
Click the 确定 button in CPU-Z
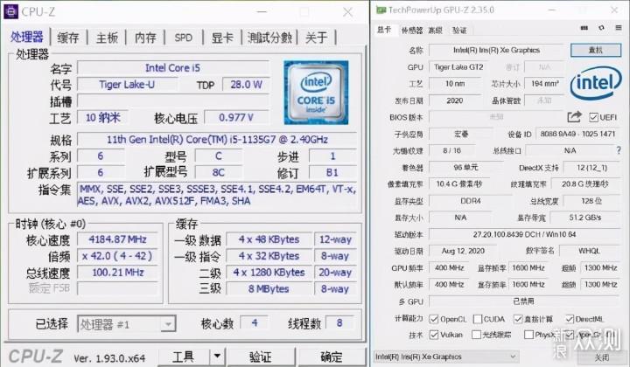click(332, 357)
